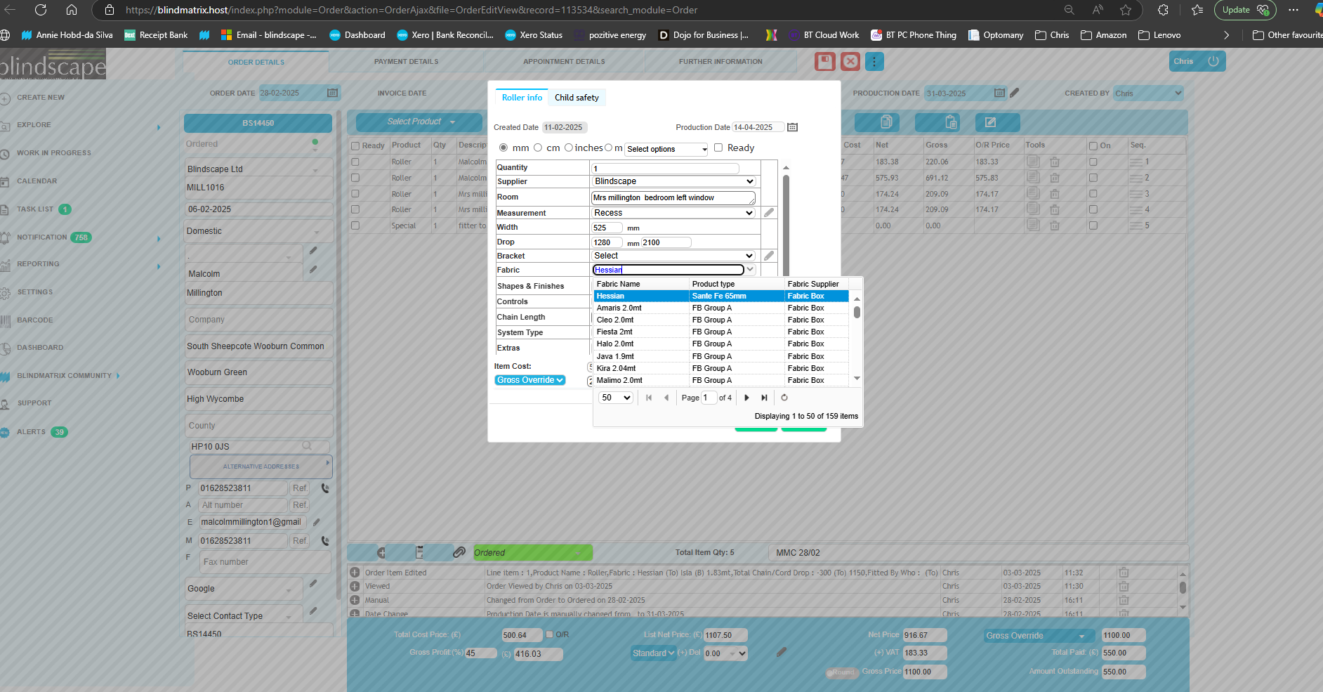This screenshot has height=692, width=1323.
Task: Open the Production Date calendar picker in dialog
Action: click(x=792, y=127)
